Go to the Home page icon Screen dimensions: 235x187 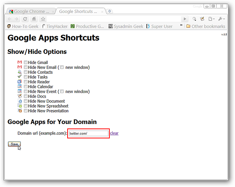tap(34, 19)
